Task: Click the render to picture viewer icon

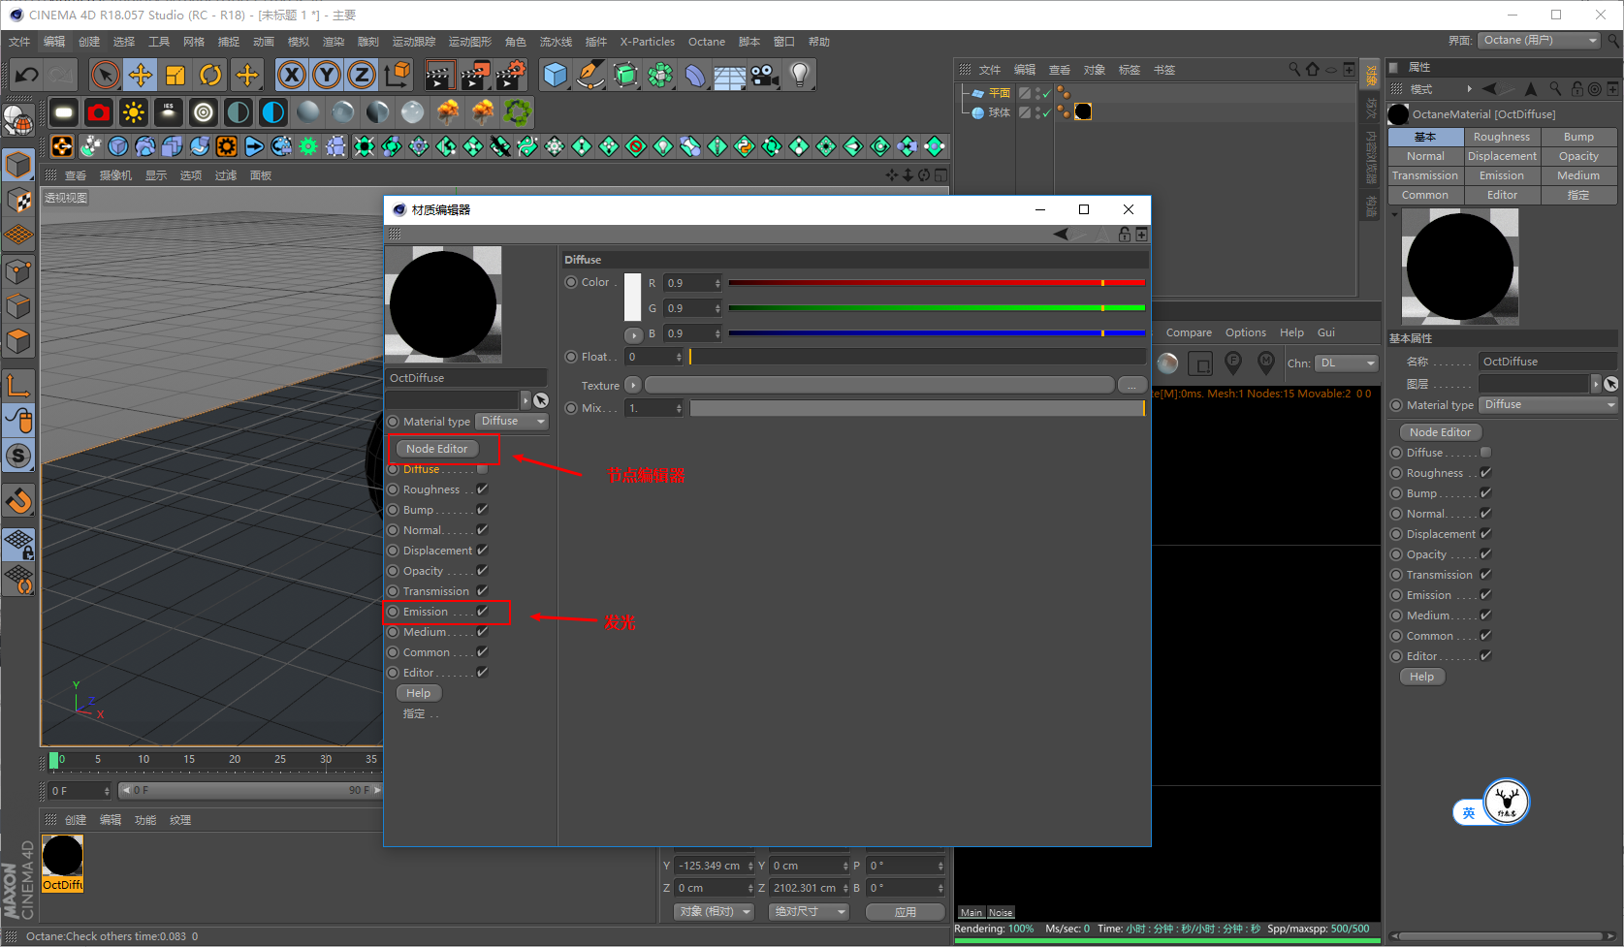Action: point(474,75)
